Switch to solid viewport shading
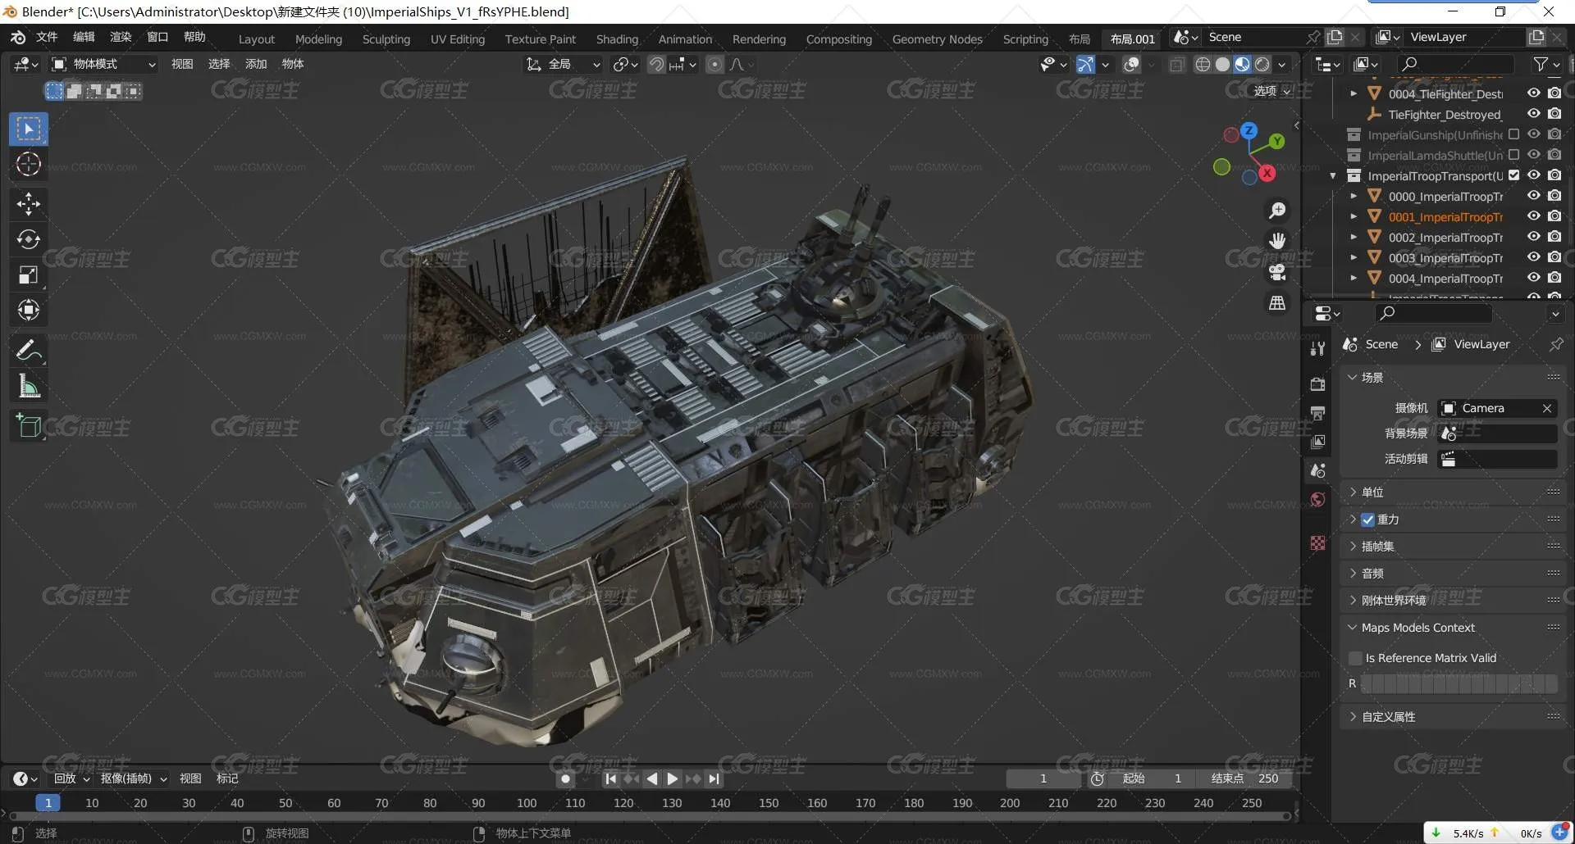 [x=1222, y=64]
